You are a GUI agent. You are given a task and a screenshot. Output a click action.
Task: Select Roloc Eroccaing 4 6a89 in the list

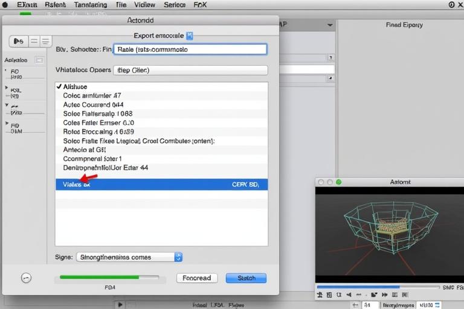tap(161, 132)
